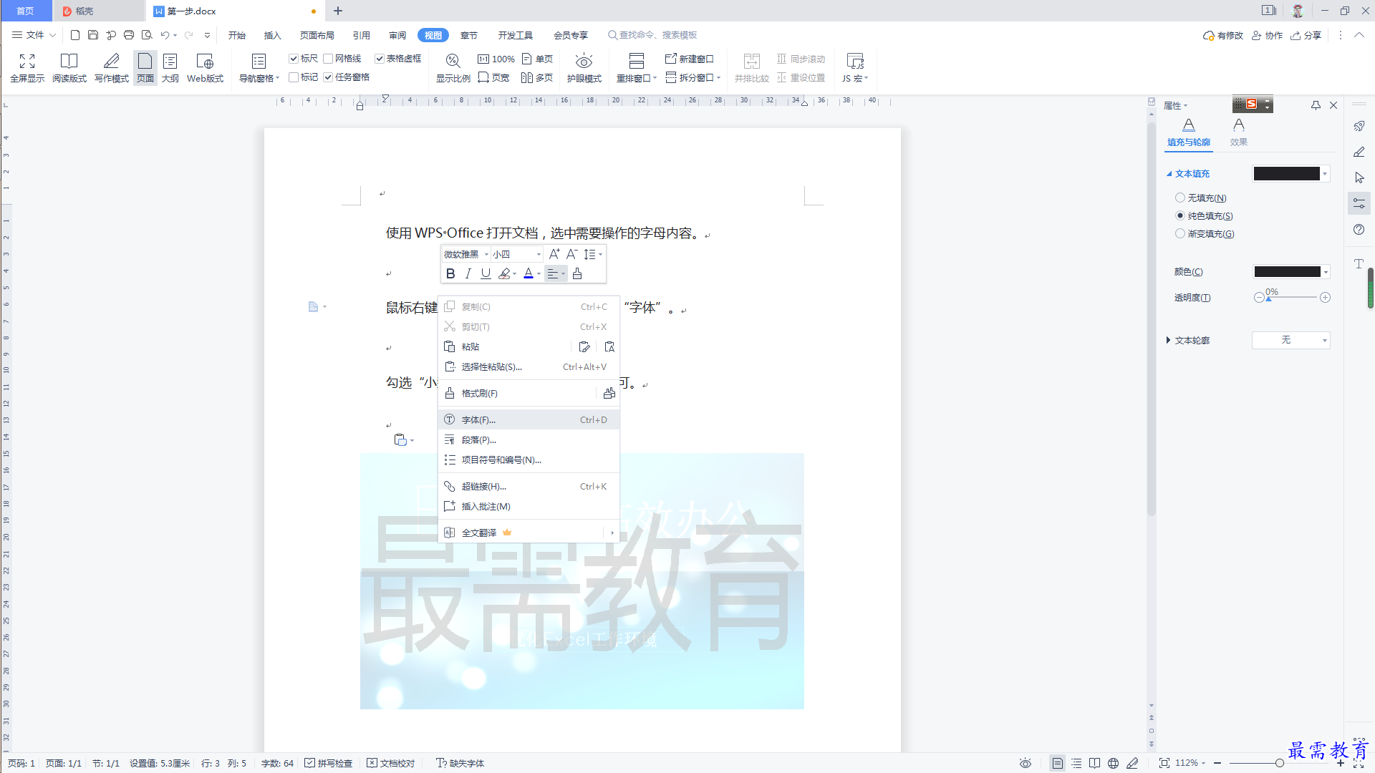Click the eye protection icon in status bar
Viewport: 1375px width, 773px height.
coord(1026,763)
